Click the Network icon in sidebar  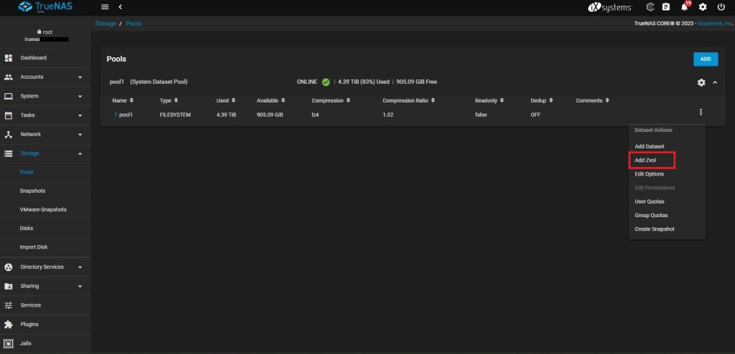(x=9, y=135)
